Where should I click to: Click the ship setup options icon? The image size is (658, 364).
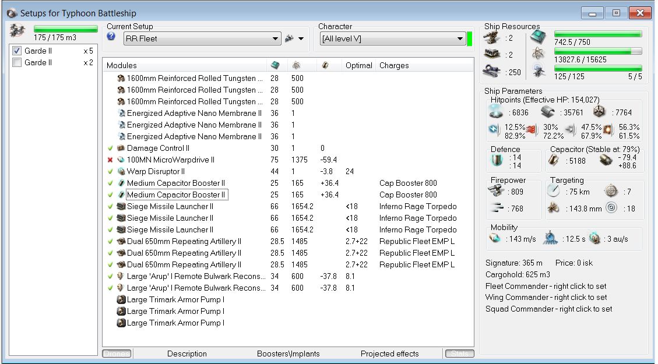[289, 38]
